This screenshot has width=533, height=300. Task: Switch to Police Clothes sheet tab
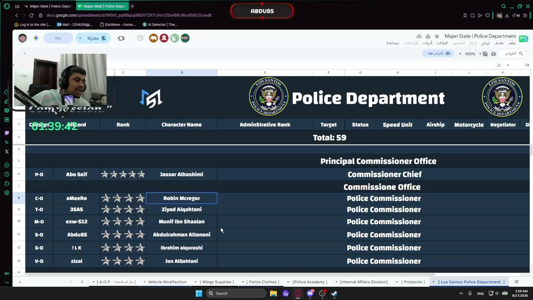coord(263,282)
